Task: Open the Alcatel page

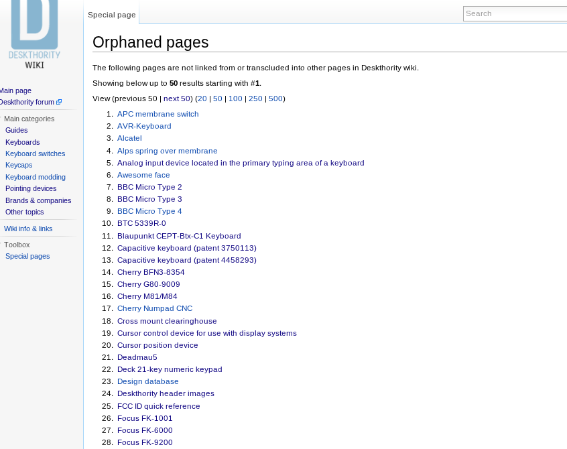Action: tap(129, 139)
